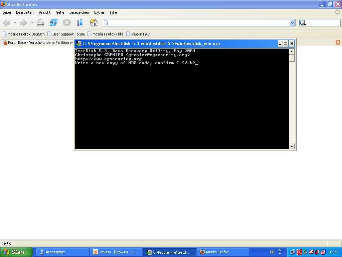Click the Reload page icon
Viewport: 342px width, 257px height.
[x=53, y=22]
